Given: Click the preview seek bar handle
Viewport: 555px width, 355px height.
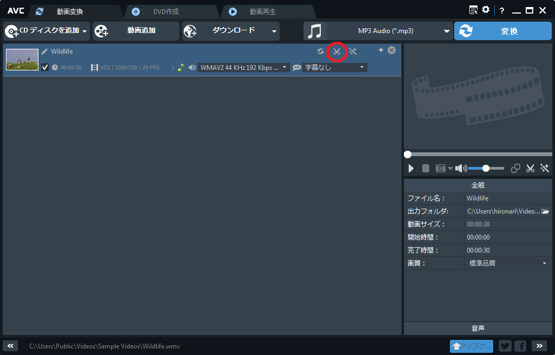Looking at the screenshot, I should (x=408, y=154).
